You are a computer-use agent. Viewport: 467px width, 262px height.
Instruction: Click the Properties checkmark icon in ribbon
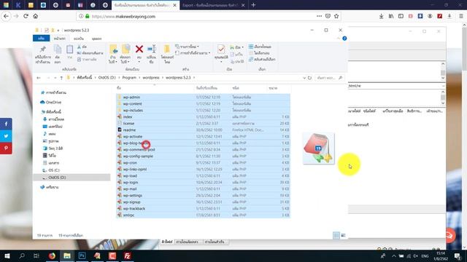coord(221,49)
